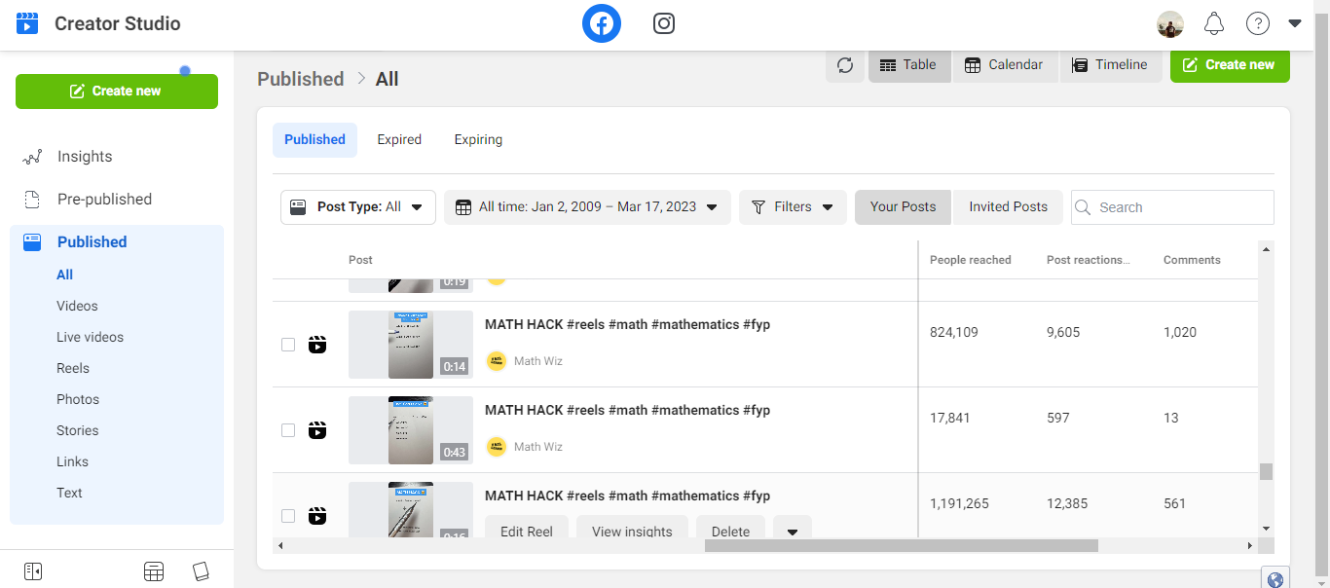
Task: Select Invited Posts toggle
Action: [1008, 207]
